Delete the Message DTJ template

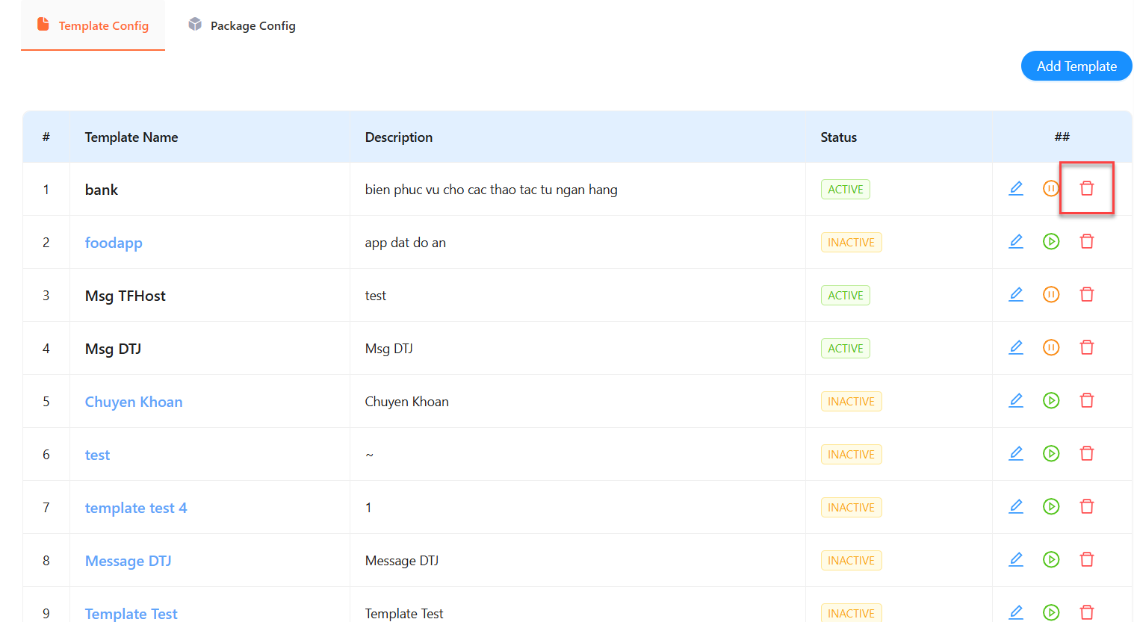click(1087, 559)
